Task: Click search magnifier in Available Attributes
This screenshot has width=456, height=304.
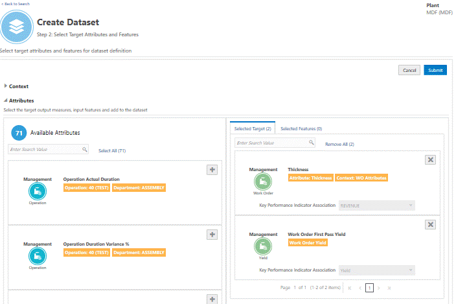Action: pyautogui.click(x=85, y=149)
